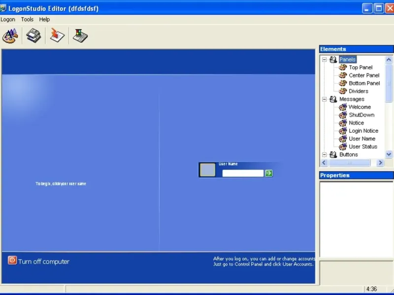Click Elements tree scroll right arrow
Image resolution: width=394 pixels, height=295 pixels.
(380, 163)
